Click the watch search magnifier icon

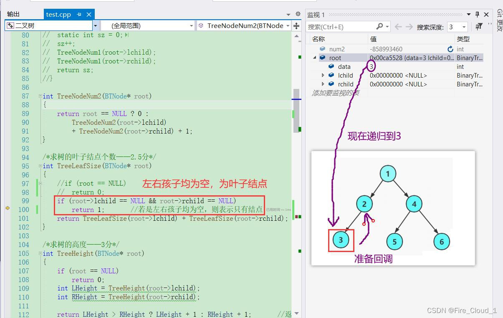[x=379, y=26]
